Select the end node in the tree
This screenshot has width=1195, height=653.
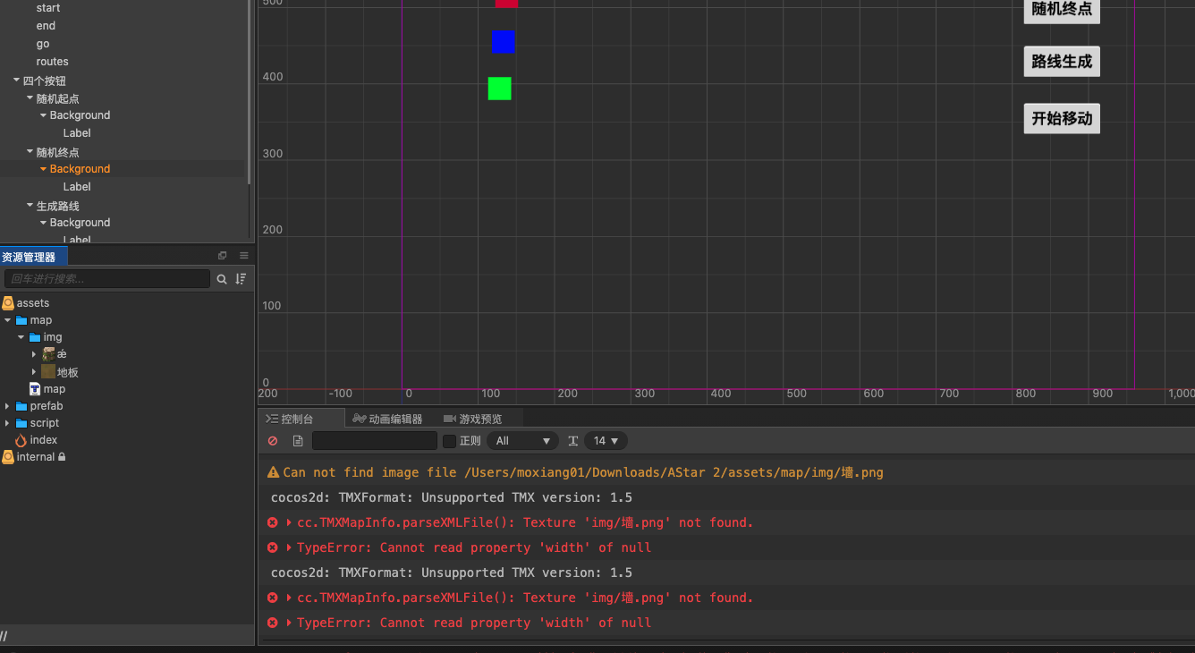tap(46, 26)
